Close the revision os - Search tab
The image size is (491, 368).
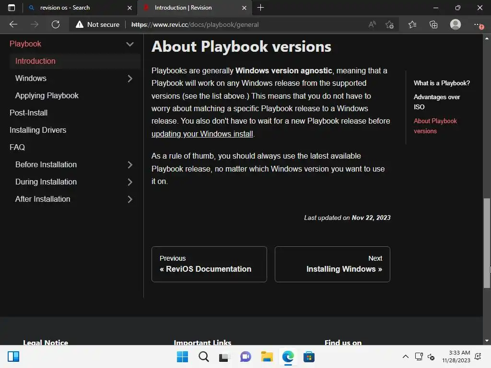129,8
